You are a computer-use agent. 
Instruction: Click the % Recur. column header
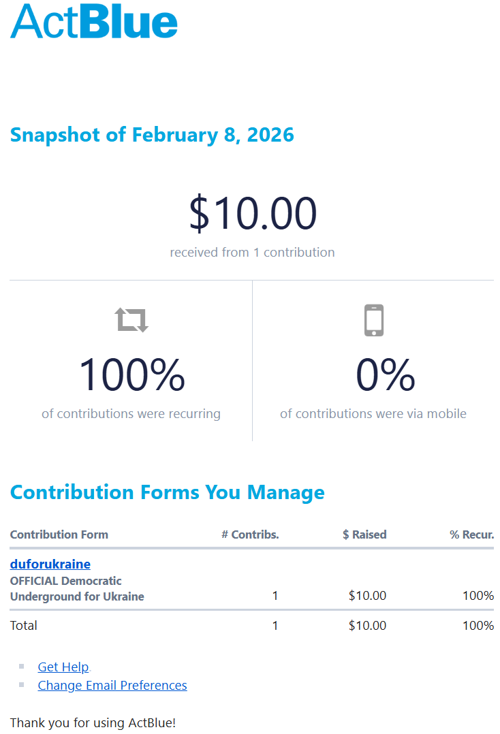pos(471,534)
